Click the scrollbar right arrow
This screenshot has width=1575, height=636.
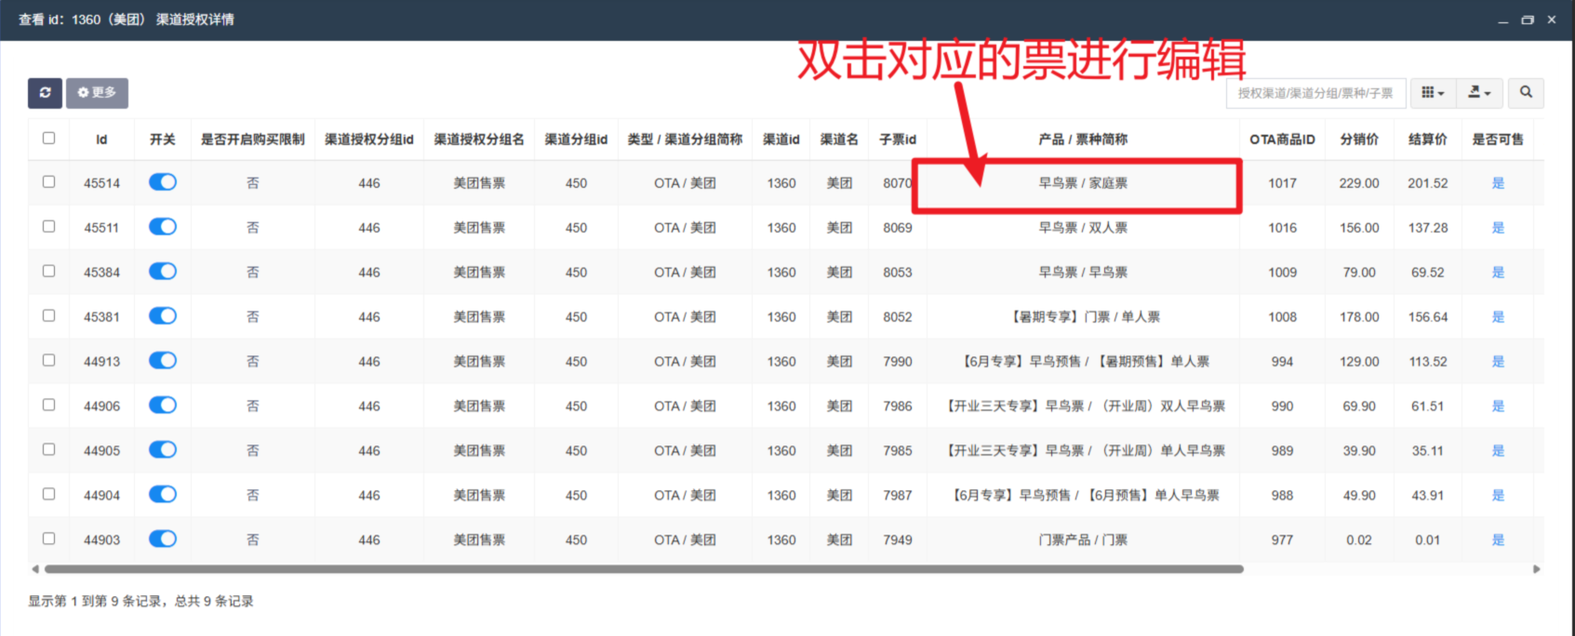(1537, 569)
